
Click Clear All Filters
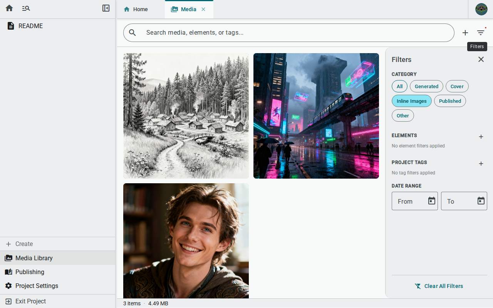point(439,286)
